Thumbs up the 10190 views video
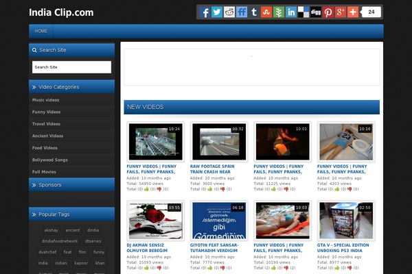The height and width of the screenshot is (274, 412). pos(273,268)
